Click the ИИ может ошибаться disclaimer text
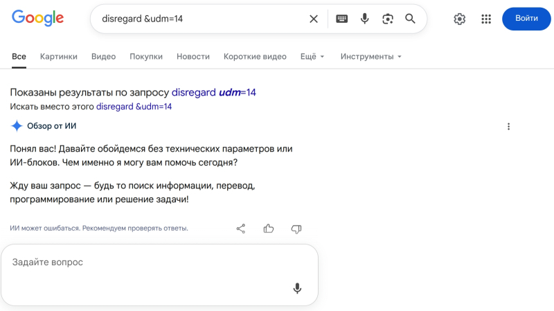 (x=99, y=229)
